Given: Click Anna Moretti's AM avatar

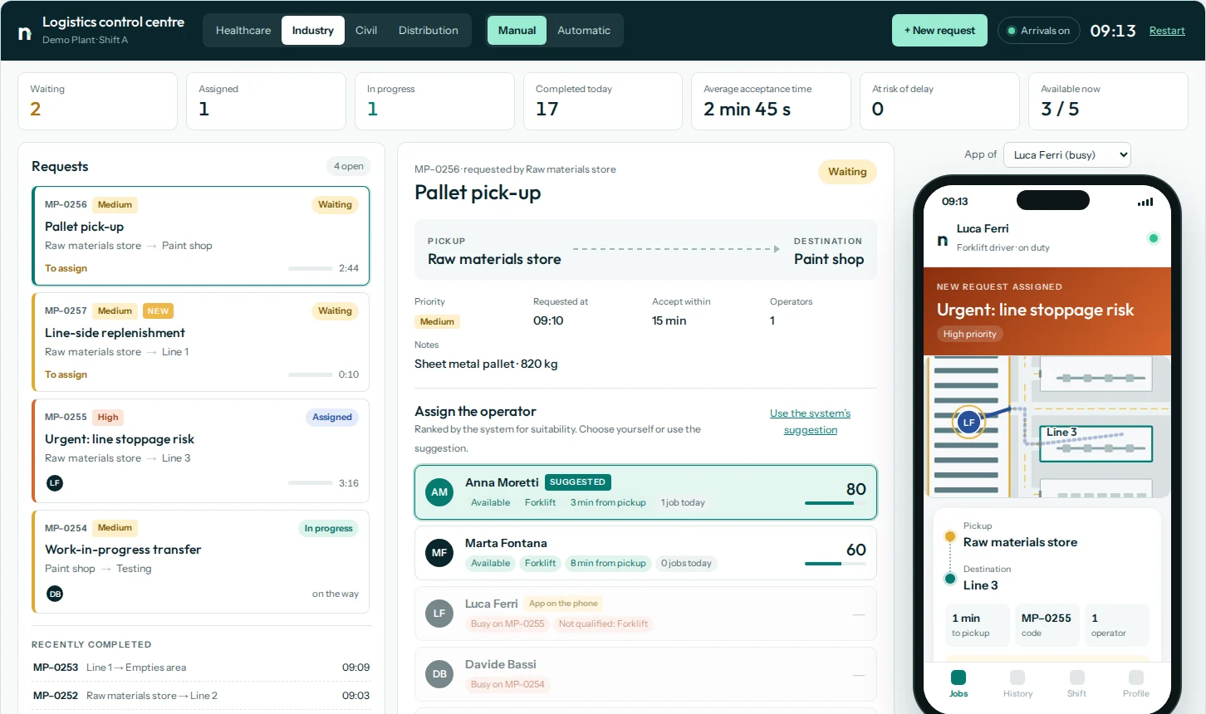Looking at the screenshot, I should click(439, 492).
